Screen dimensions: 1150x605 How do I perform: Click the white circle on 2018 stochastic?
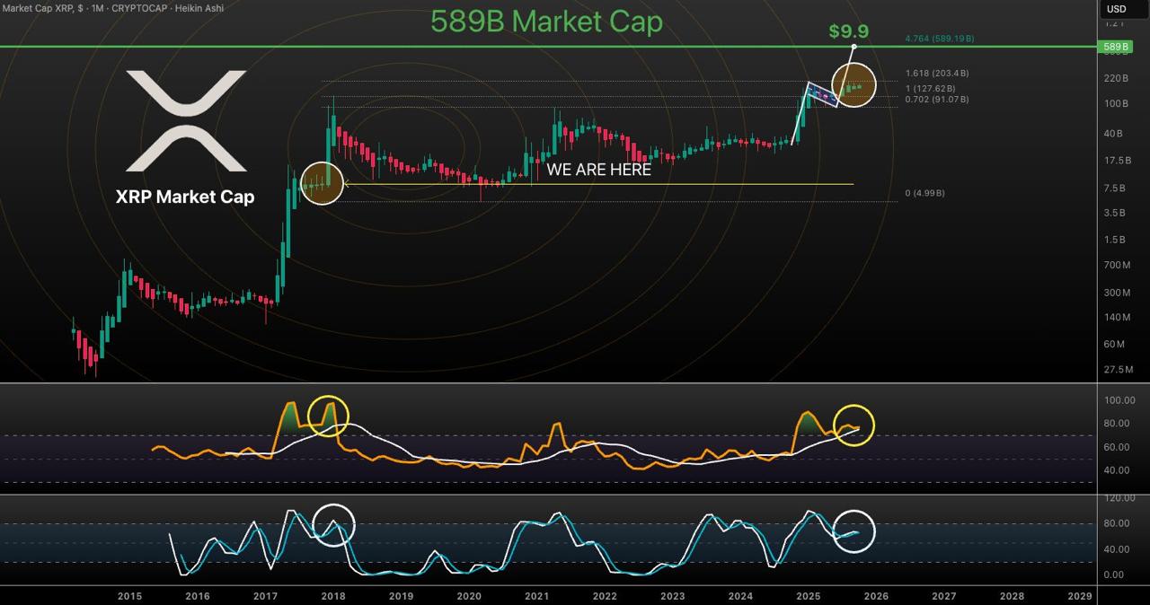point(334,525)
